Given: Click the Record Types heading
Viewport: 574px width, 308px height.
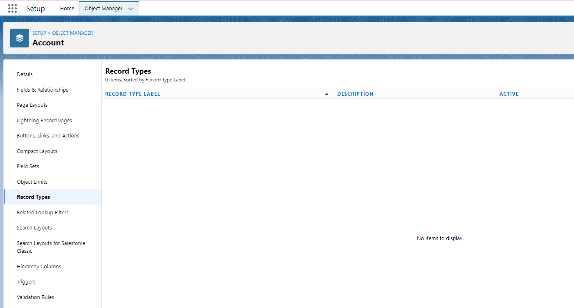Looking at the screenshot, I should pyautogui.click(x=128, y=71).
